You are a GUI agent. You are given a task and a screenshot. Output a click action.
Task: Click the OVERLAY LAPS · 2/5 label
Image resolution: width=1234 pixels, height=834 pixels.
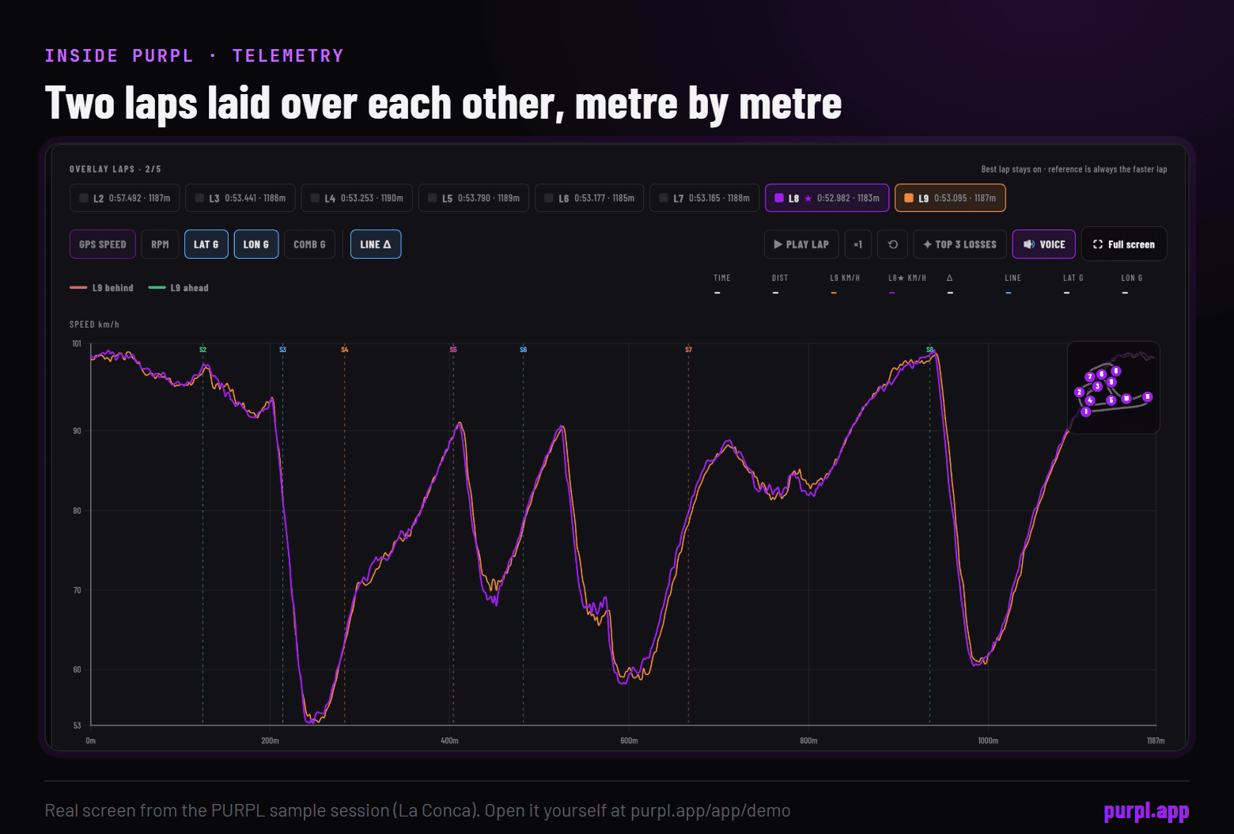(115, 169)
